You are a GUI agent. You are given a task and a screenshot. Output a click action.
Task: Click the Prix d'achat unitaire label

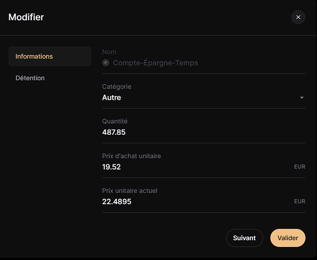[131, 156]
